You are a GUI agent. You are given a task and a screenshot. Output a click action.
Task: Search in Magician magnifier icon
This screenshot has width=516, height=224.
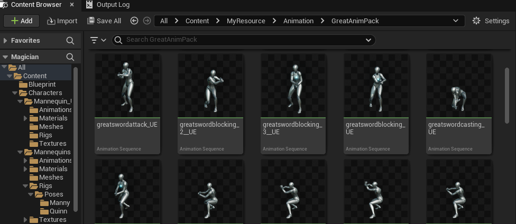coord(70,57)
